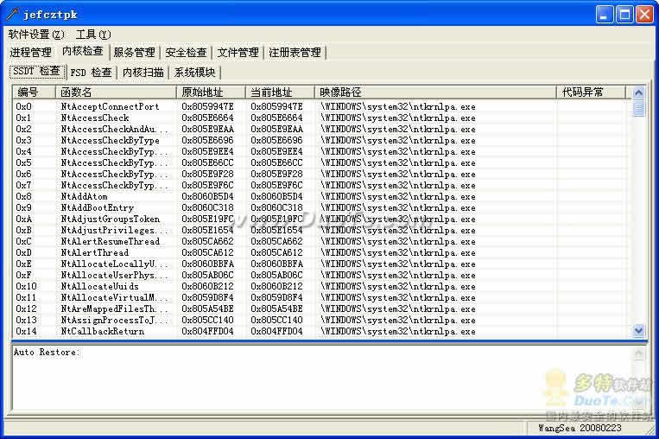Sort by the 映像路径 column header

pyautogui.click(x=435, y=92)
